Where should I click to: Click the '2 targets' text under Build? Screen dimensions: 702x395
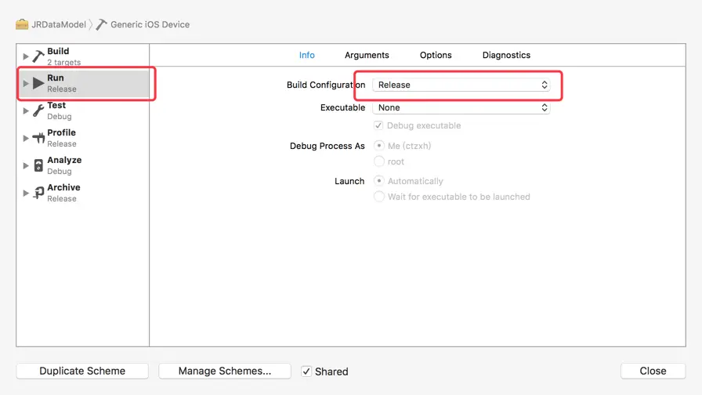point(64,62)
